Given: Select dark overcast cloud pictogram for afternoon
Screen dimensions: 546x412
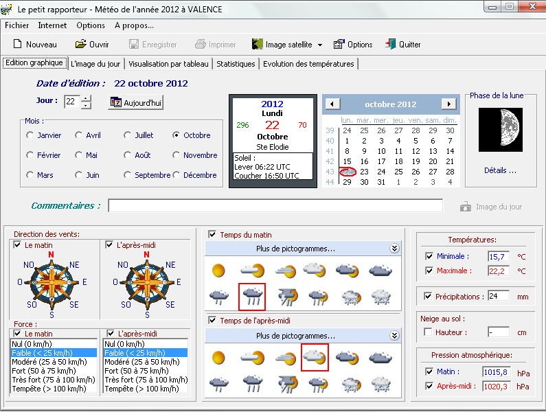Looking at the screenshot, I should coord(380,358).
